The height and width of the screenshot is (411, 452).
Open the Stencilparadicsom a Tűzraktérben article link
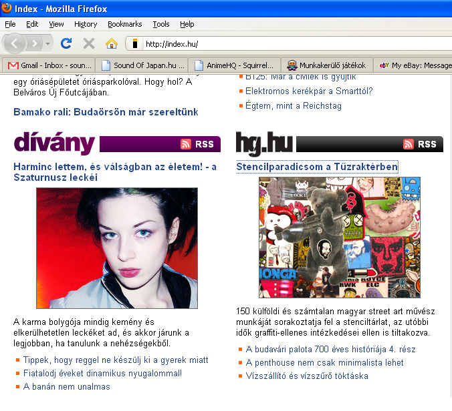[x=317, y=166]
